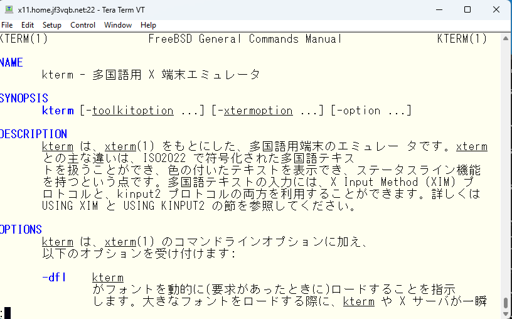Open the Help menu
Screen dimensions: 512x319
click(x=148, y=25)
